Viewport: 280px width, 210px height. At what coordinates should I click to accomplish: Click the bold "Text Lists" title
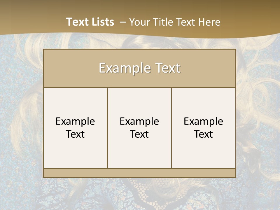pos(90,22)
